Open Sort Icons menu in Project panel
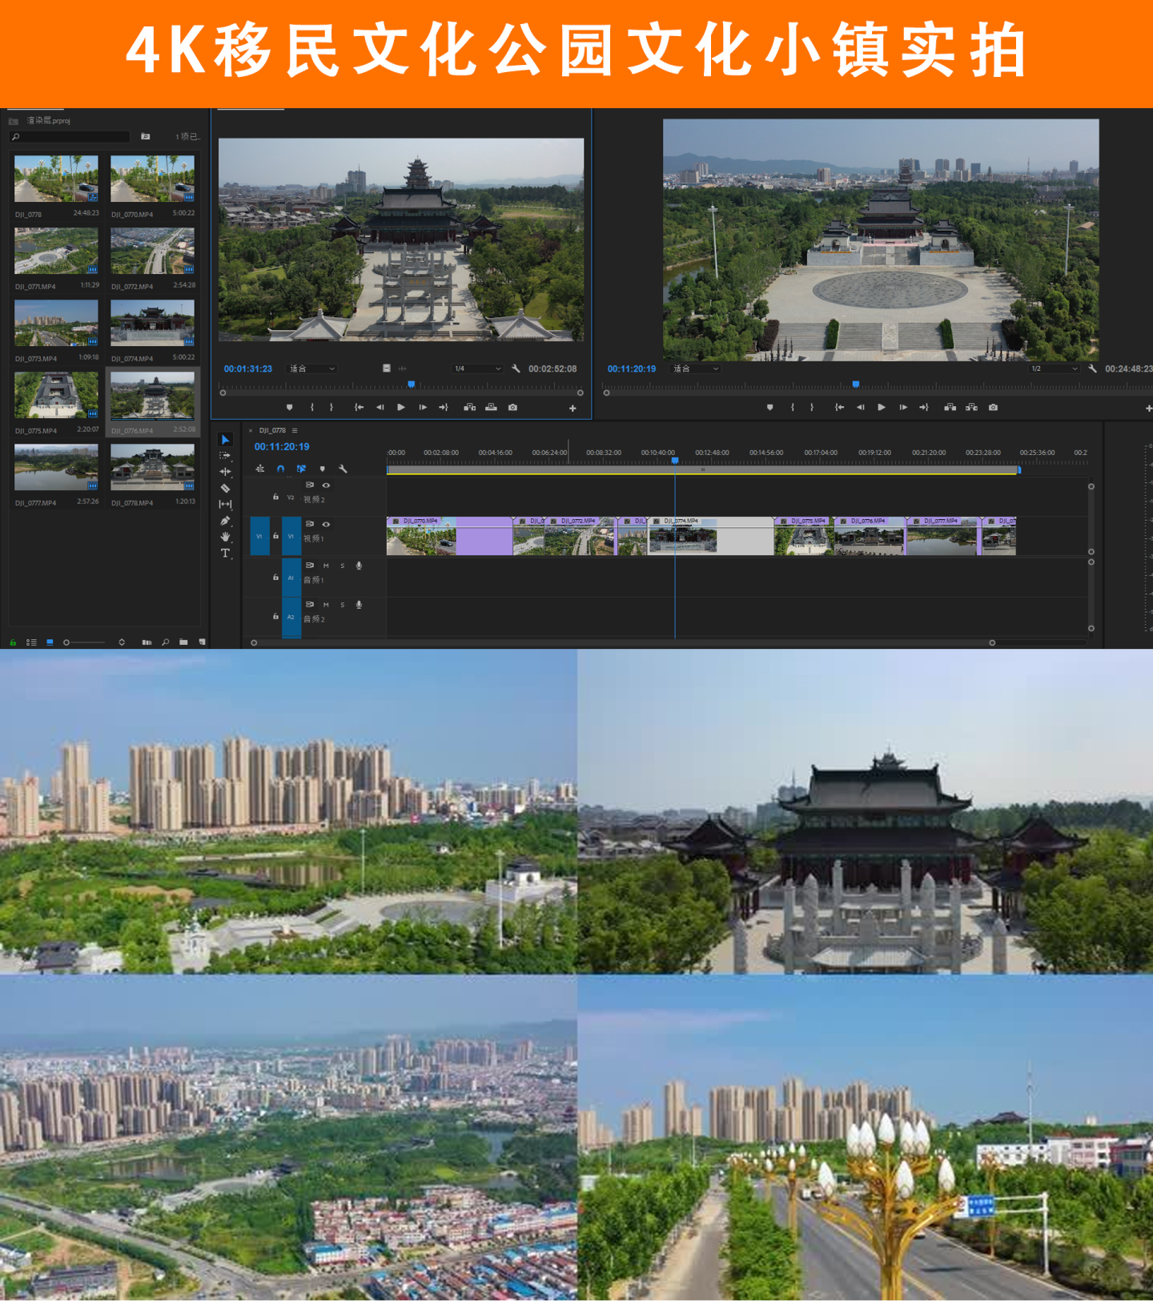Image resolution: width=1153 pixels, height=1301 pixels. click(122, 642)
